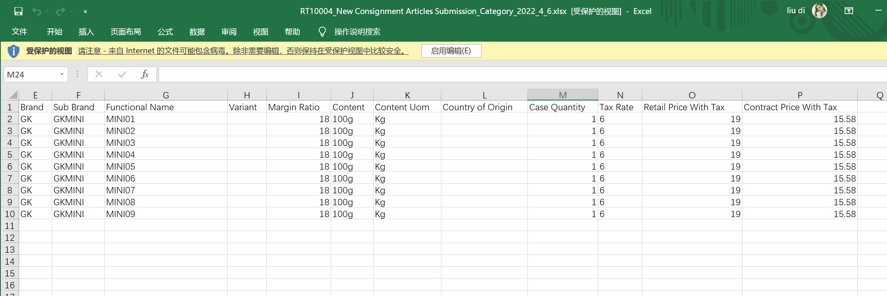Click the Cancel X icon in formula bar

99,75
